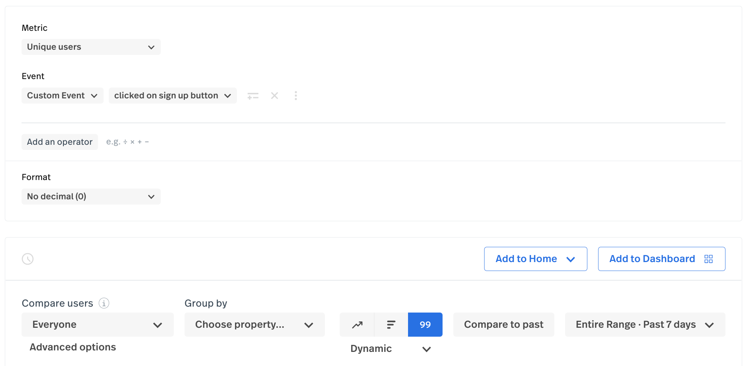This screenshot has height=366, width=747.
Task: Open the Custom Event type dropdown
Action: coord(62,96)
